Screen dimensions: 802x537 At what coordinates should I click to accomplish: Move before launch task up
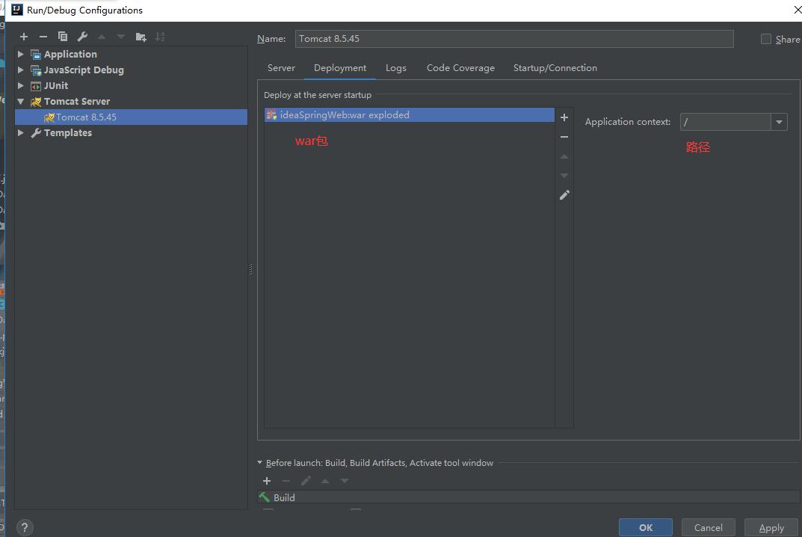[x=325, y=481]
